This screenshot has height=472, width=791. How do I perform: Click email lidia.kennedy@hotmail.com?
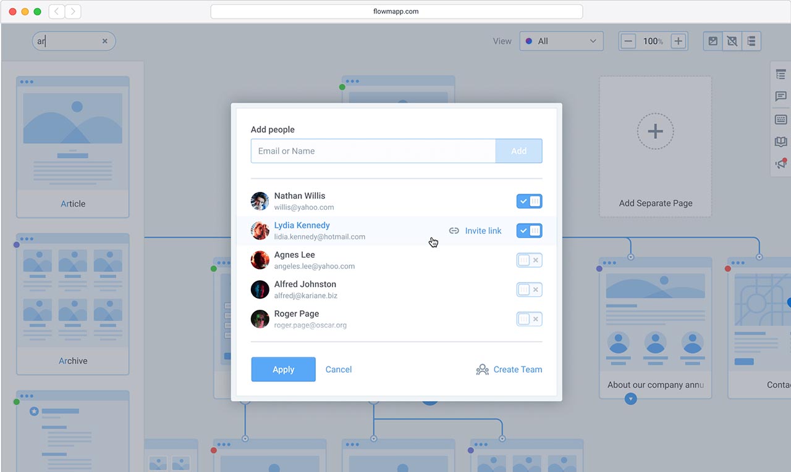319,237
